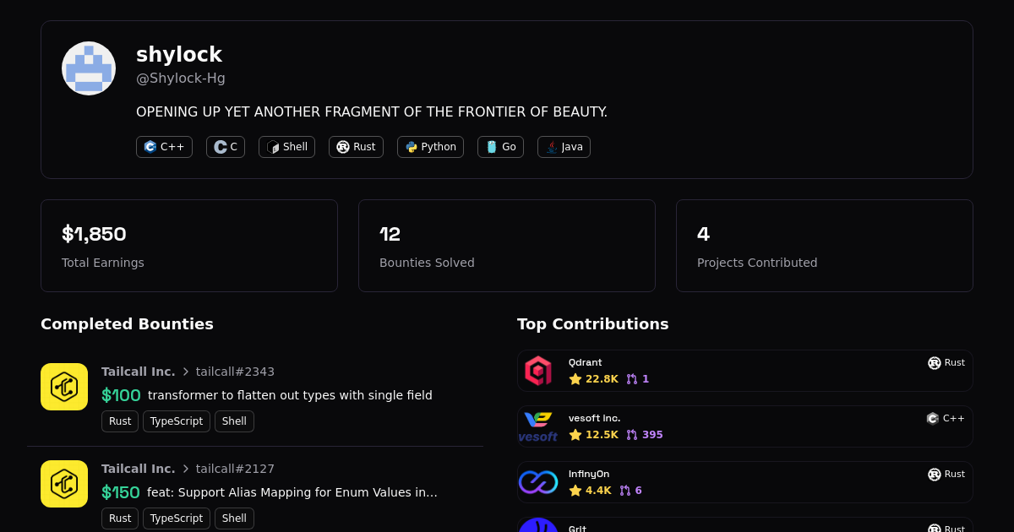Click the TypeScript tag on the $100 bounty

(177, 421)
